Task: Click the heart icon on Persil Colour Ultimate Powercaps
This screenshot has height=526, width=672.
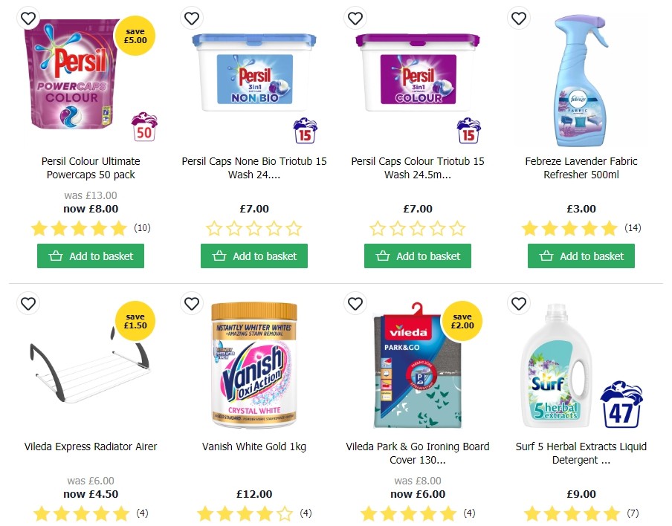Action: pos(28,18)
